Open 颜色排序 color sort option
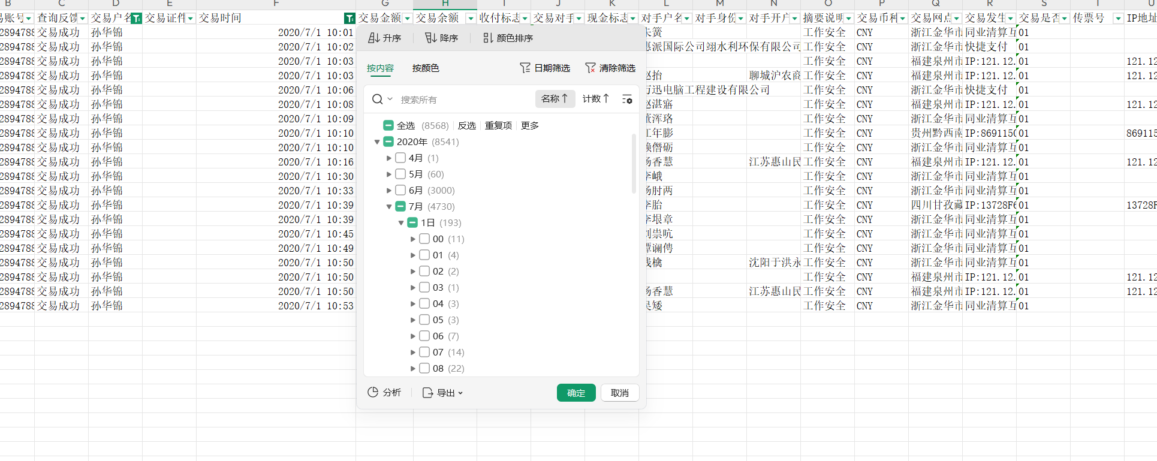 point(508,38)
